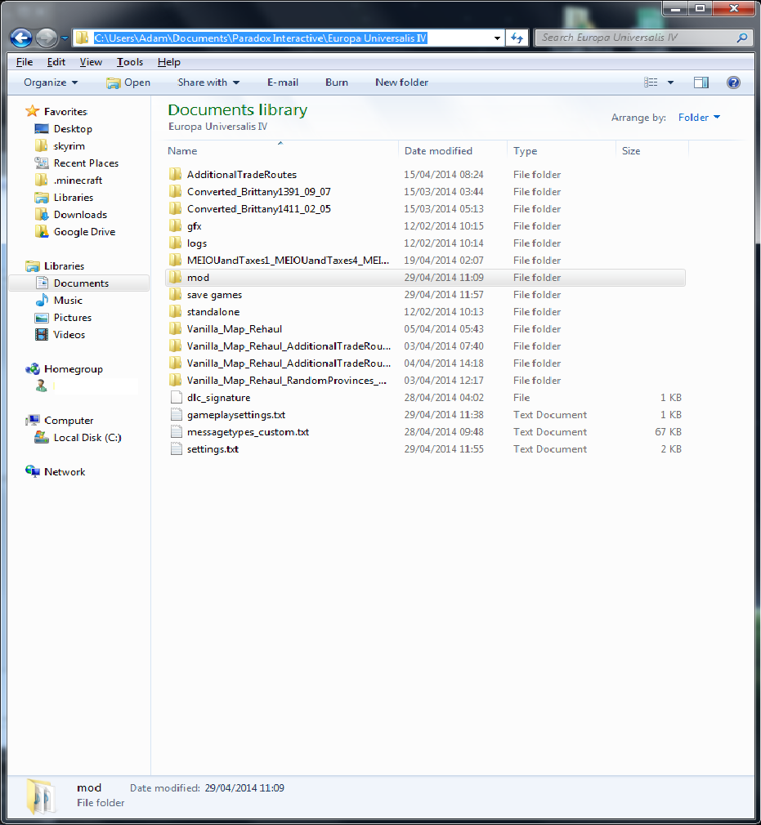Image resolution: width=761 pixels, height=825 pixels.
Task: Select the AdditionalTradeRoutes folder icon
Action: click(x=176, y=174)
